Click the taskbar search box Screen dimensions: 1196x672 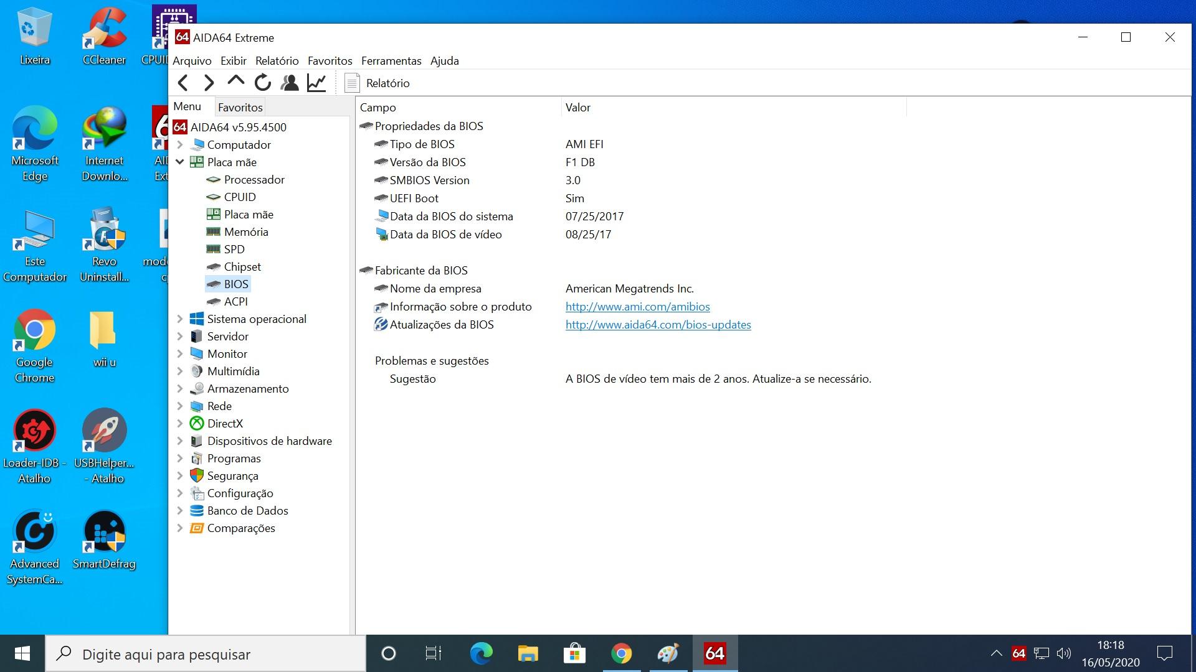tap(206, 653)
